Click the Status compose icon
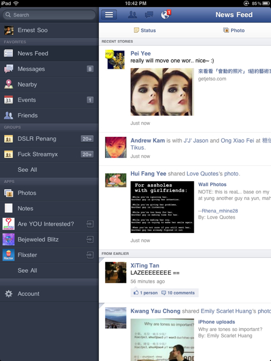This screenshot has height=361, width=271. click(137, 30)
